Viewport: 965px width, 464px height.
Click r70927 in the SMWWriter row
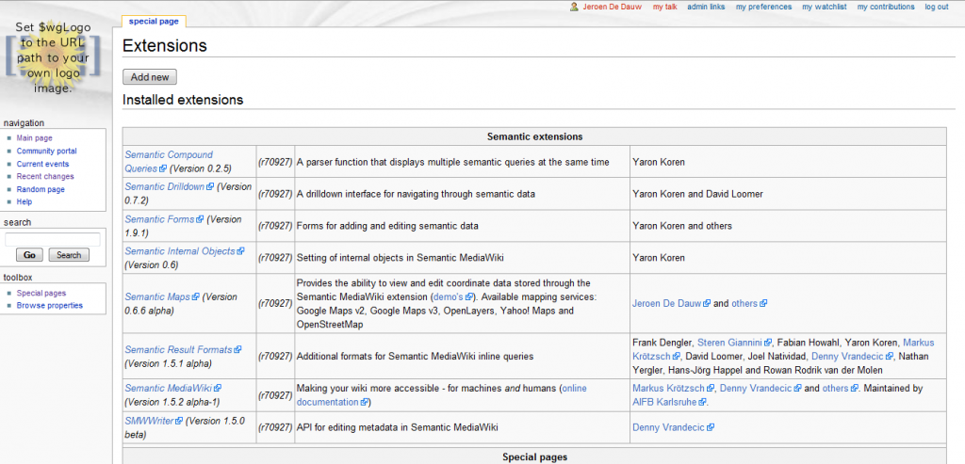[x=275, y=427]
